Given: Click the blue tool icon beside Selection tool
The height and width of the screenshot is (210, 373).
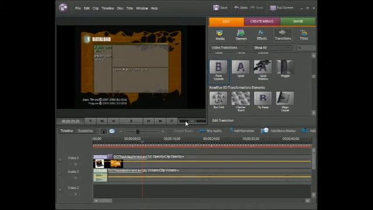Looking at the screenshot, I should point(112,131).
